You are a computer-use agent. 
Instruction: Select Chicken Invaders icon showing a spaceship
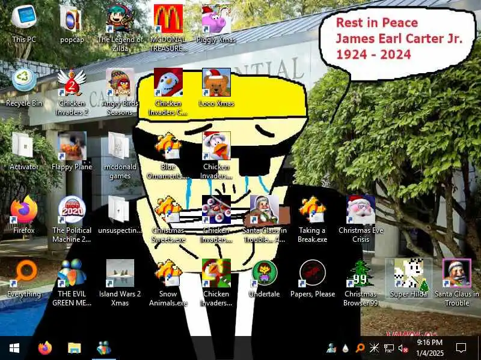click(216, 219)
